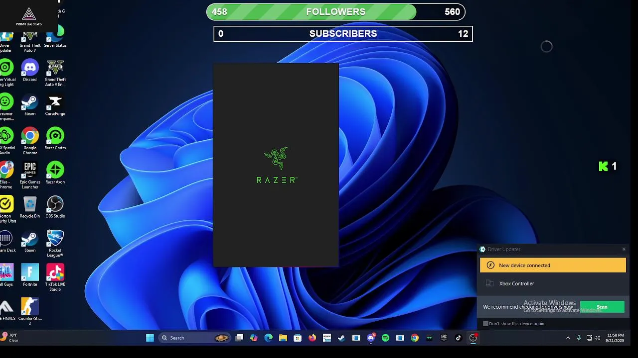Open network settings from the tray
The height and width of the screenshot is (358, 638).
589,338
